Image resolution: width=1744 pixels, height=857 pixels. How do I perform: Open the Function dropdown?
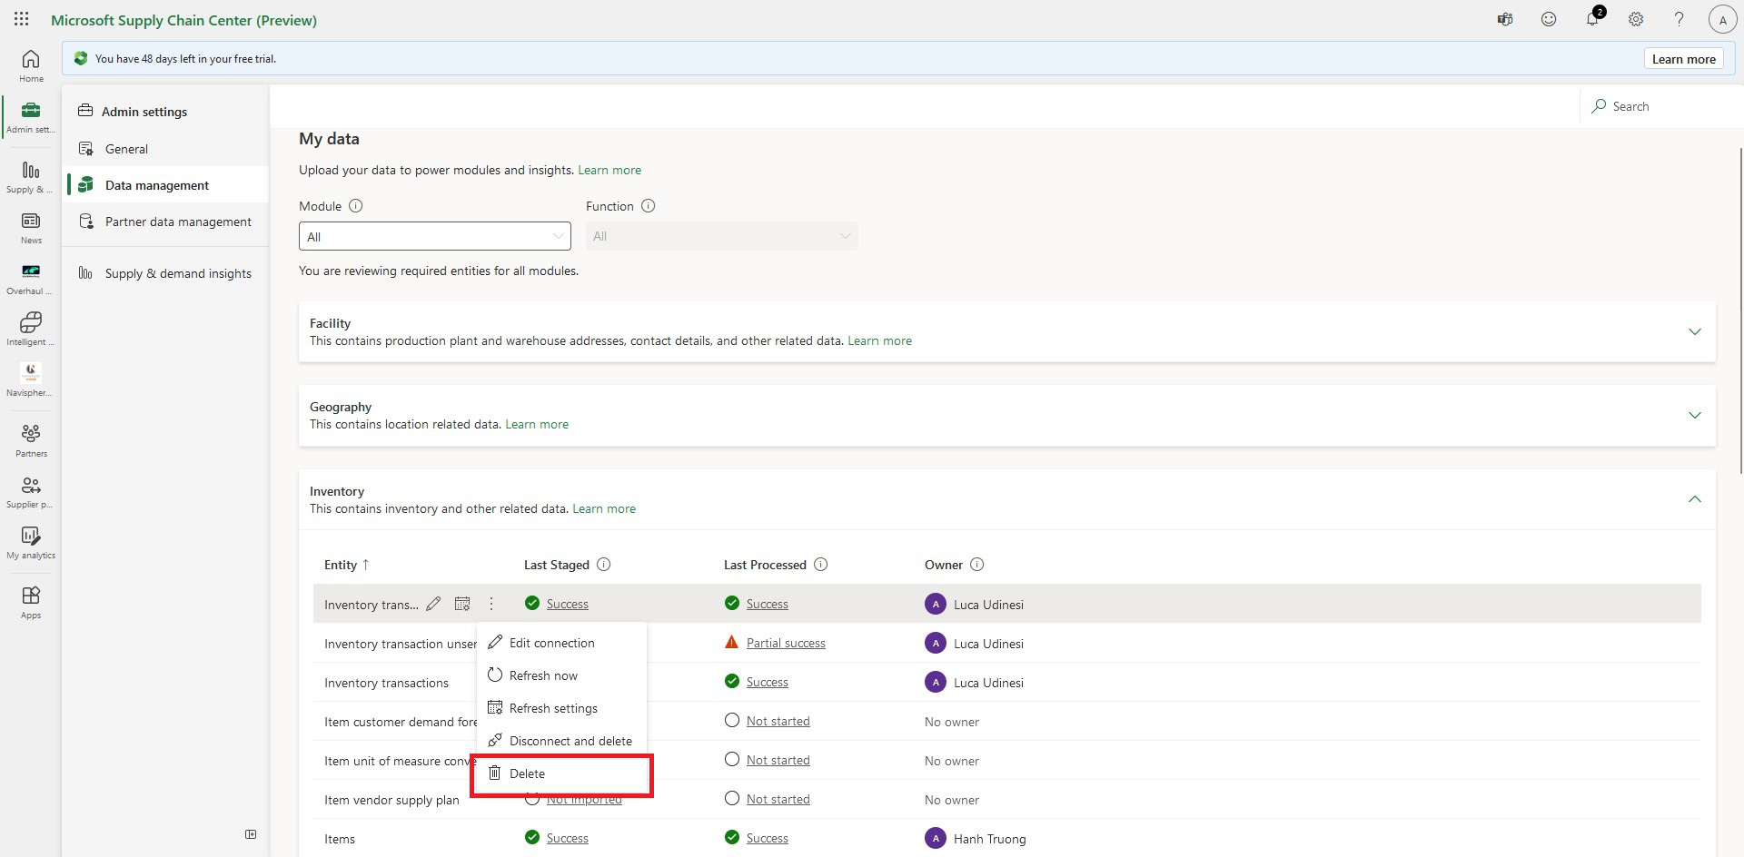pyautogui.click(x=721, y=236)
